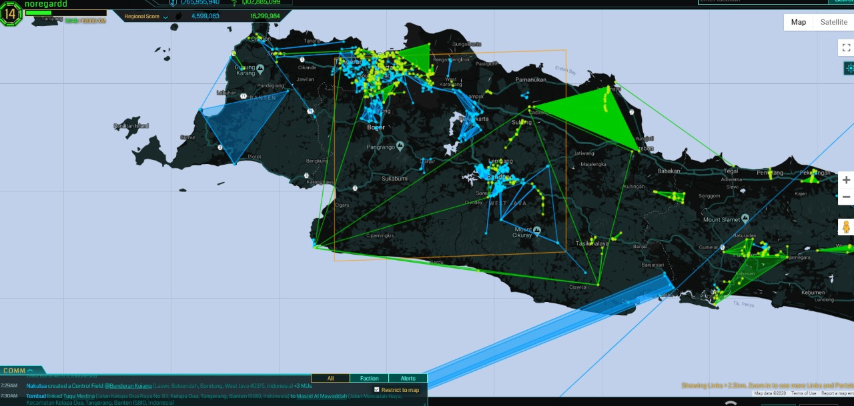Click the Enlightened score 16,299,984
Screen dimensions: 854x406
click(x=265, y=16)
